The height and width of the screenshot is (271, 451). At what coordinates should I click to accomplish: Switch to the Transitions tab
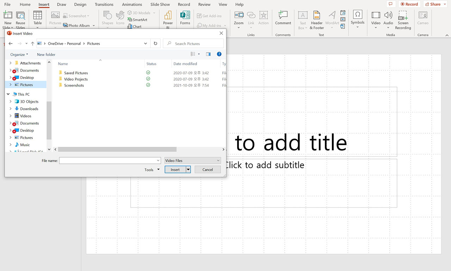point(104,4)
